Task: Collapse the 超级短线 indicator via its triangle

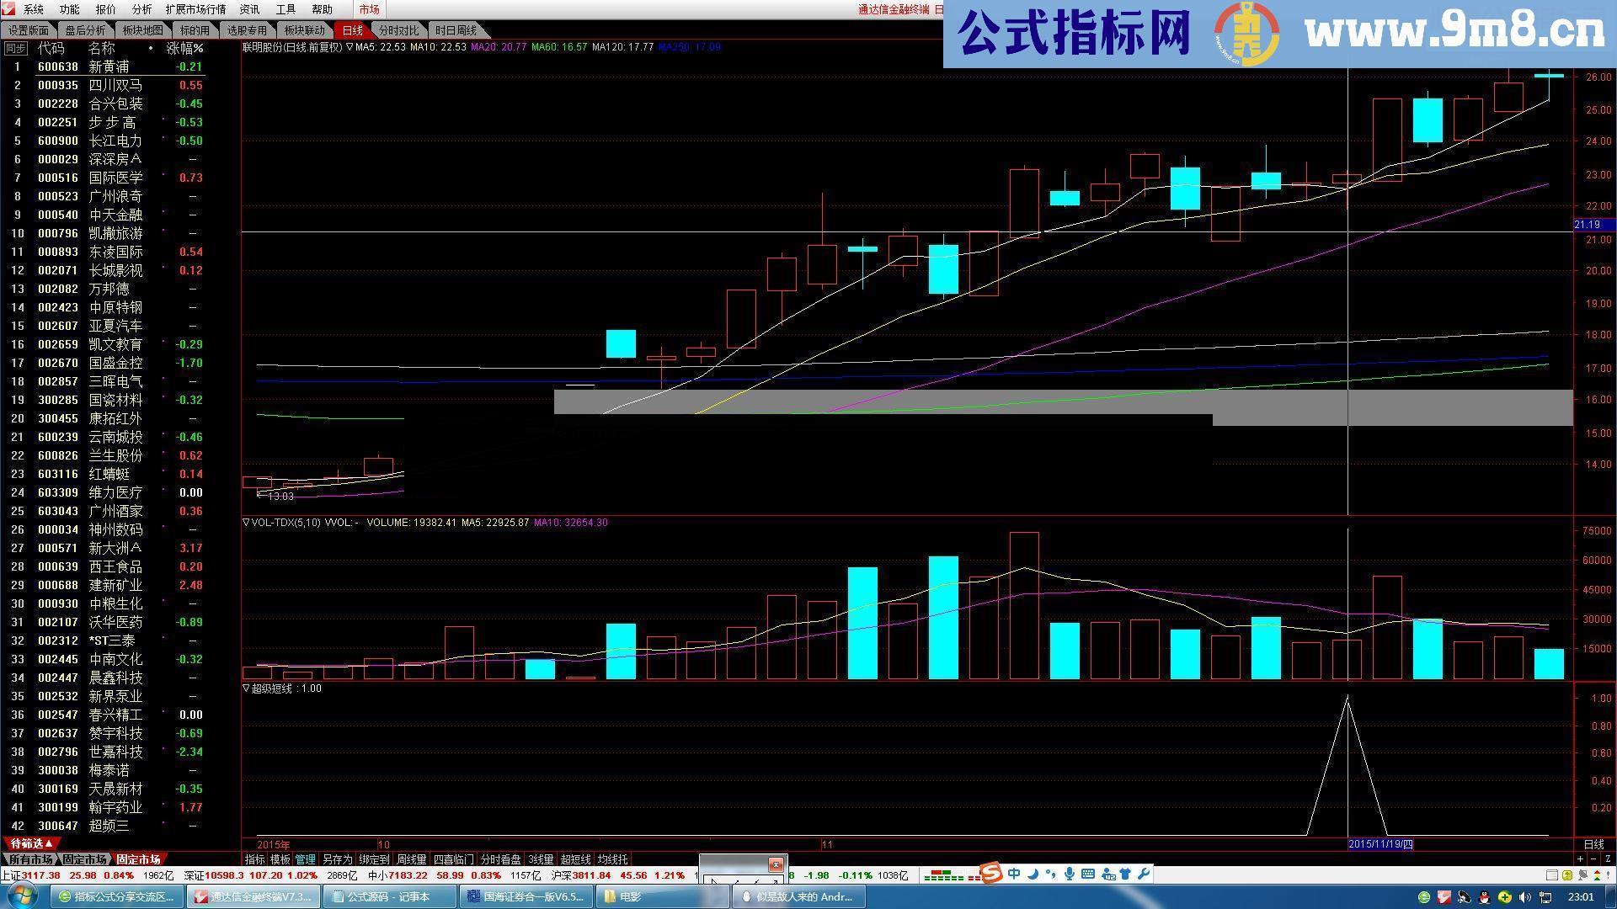Action: [x=245, y=688]
